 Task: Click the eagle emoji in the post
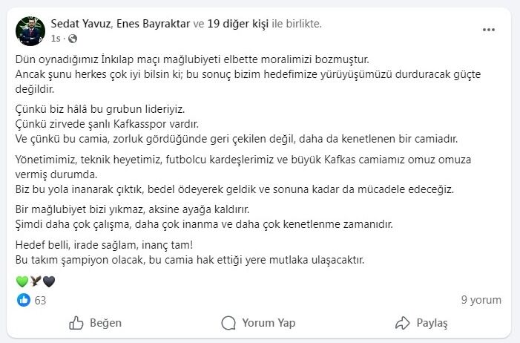[x=36, y=281]
